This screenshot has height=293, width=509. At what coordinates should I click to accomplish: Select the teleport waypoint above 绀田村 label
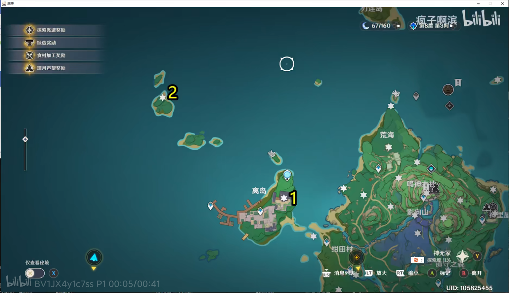[327, 242]
